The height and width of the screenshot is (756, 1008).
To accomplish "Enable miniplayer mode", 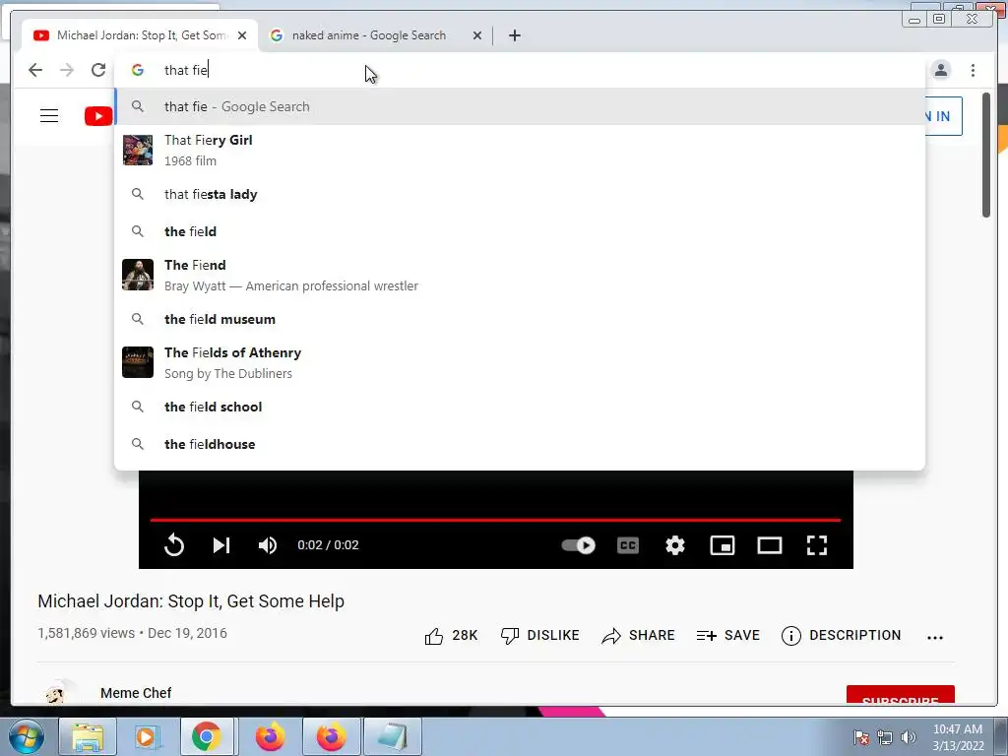I will pyautogui.click(x=722, y=545).
